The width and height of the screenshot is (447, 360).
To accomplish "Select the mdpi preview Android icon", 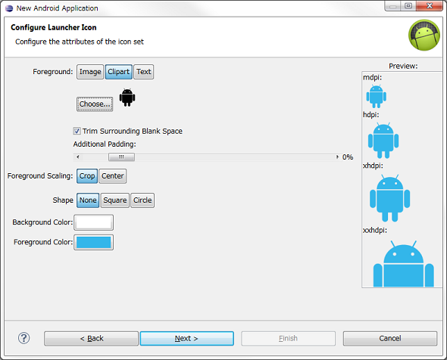I will (377, 96).
